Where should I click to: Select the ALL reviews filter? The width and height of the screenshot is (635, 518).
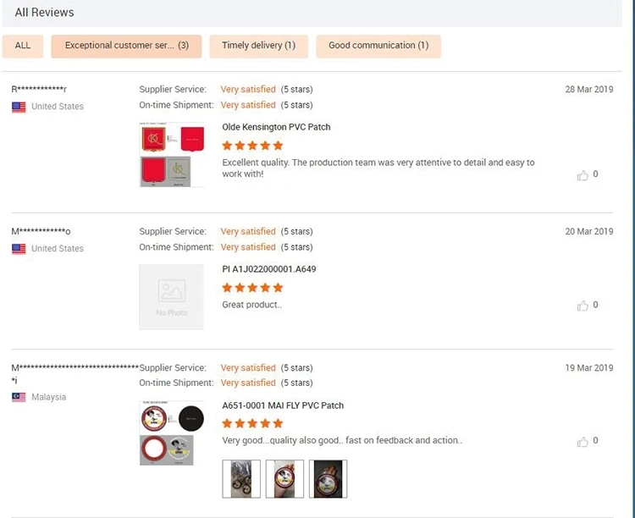23,46
